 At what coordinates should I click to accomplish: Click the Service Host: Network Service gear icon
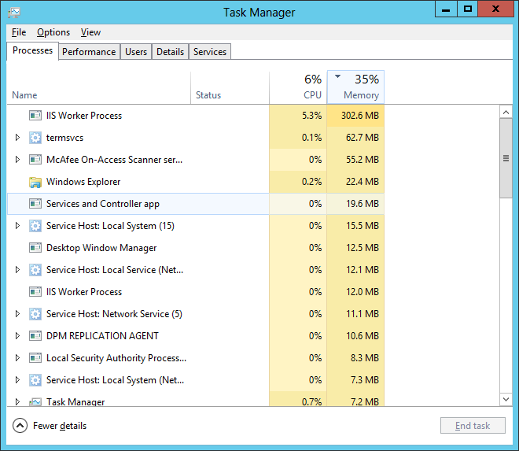pos(35,314)
